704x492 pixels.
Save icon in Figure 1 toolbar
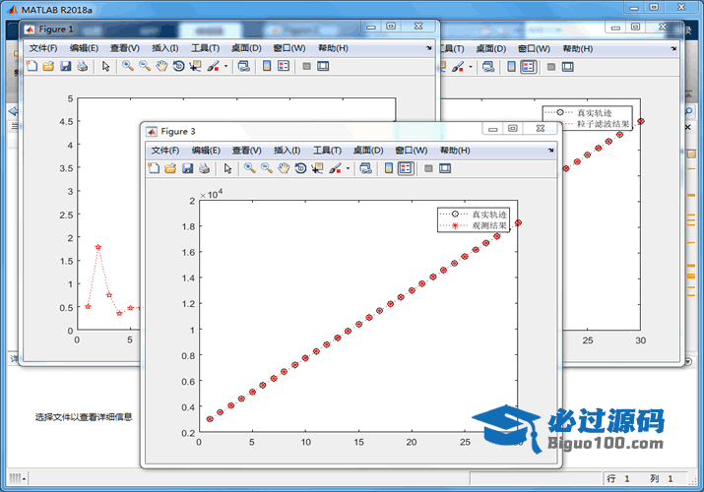coord(66,66)
